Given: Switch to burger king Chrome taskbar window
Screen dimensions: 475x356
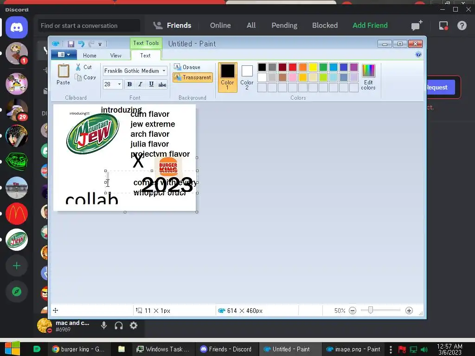Looking at the screenshot, I should coord(78,350).
